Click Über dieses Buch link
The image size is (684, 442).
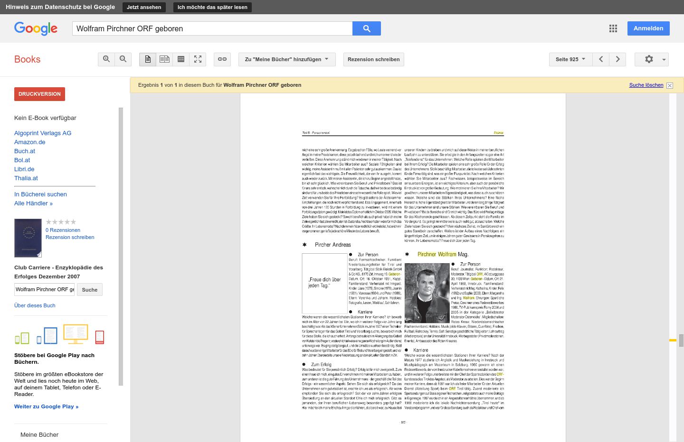coord(35,305)
